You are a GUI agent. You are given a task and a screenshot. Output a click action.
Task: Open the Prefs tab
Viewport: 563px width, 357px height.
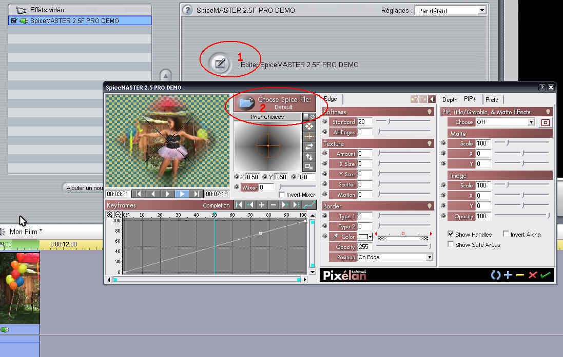492,100
